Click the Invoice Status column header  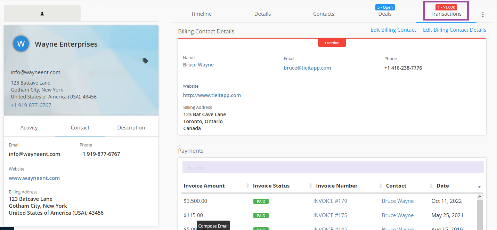[x=271, y=186]
